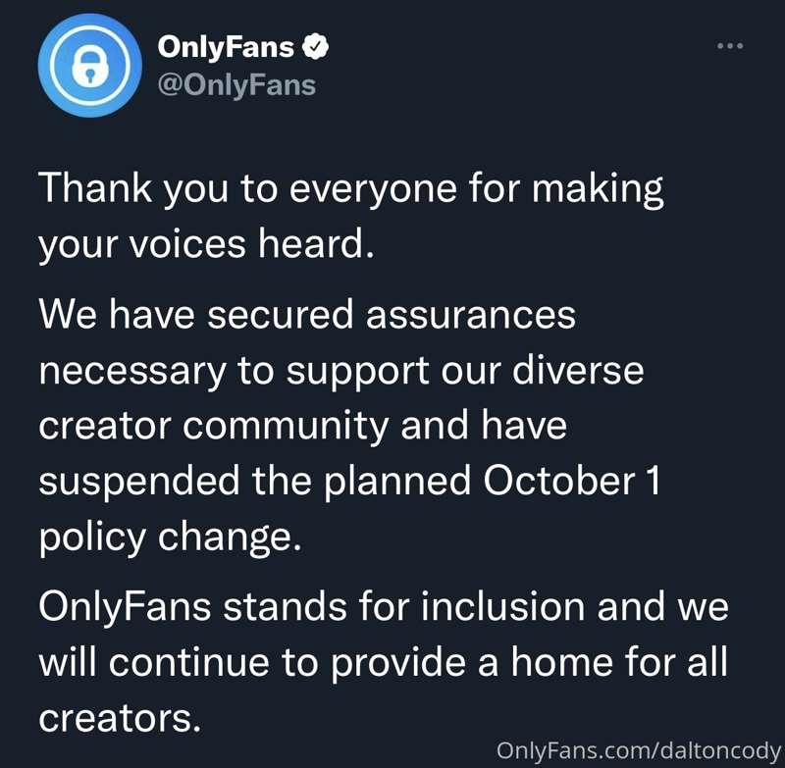Click the final word "creators."
The height and width of the screenshot is (768, 785).
click(x=120, y=719)
